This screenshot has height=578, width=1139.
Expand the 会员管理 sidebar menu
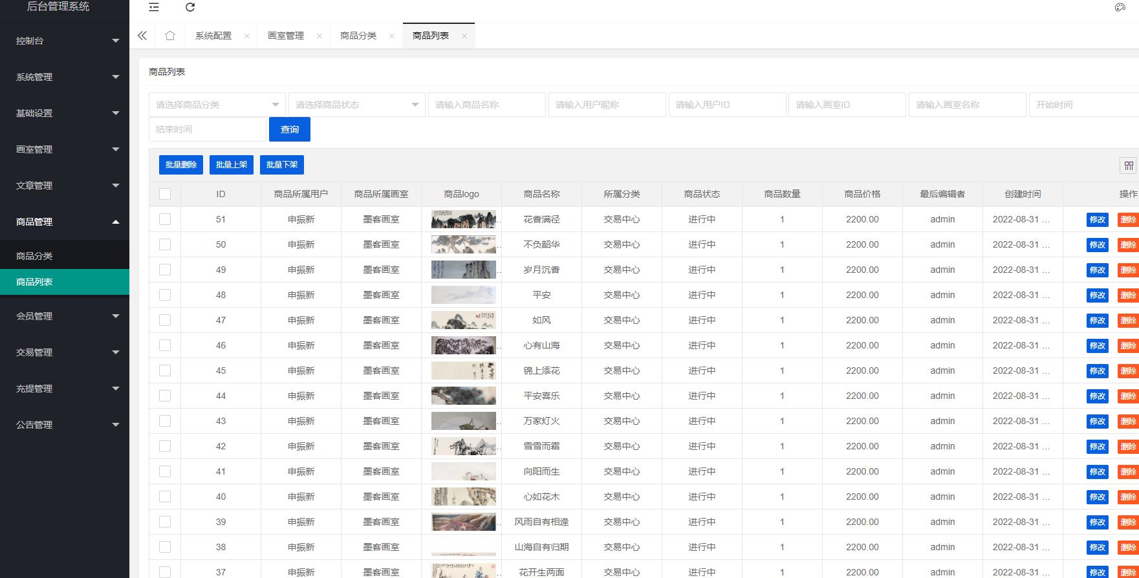coord(65,316)
